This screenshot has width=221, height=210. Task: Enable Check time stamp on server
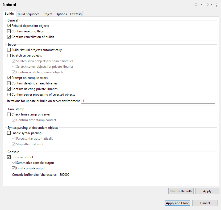(9, 114)
